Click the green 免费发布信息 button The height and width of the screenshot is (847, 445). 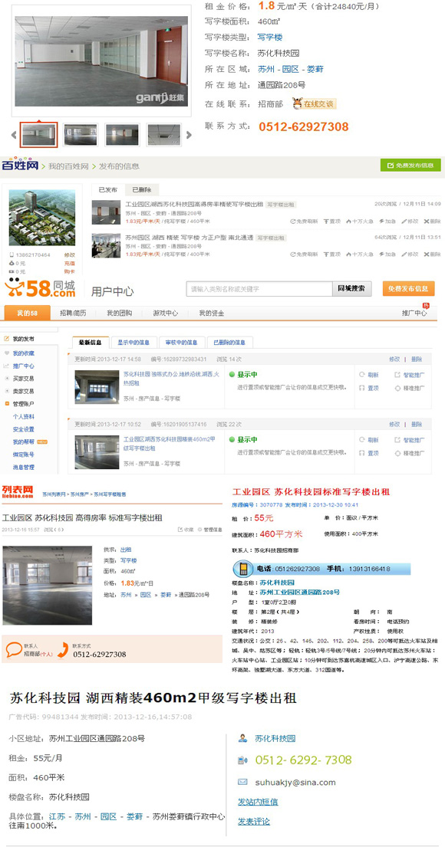pyautogui.click(x=410, y=166)
